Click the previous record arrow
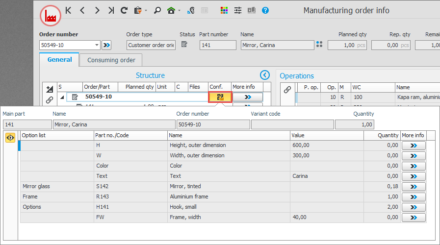Screen dimensions: 440x245 point(82,10)
